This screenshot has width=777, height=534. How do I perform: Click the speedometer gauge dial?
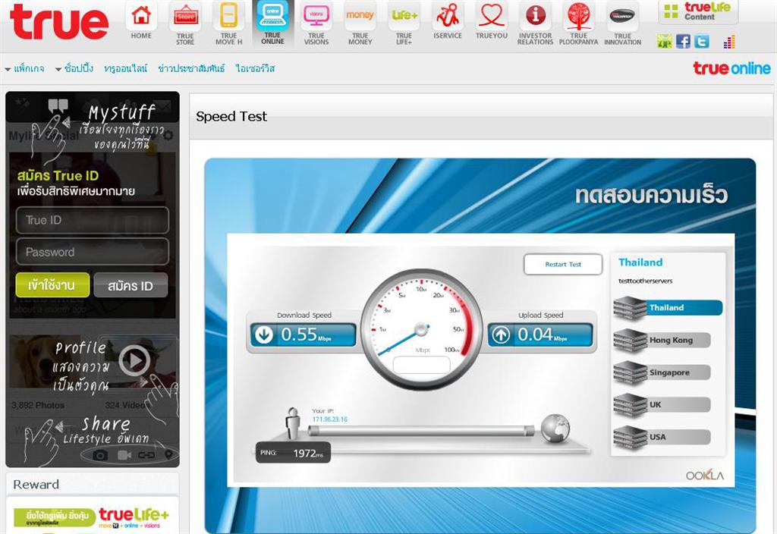click(x=421, y=329)
